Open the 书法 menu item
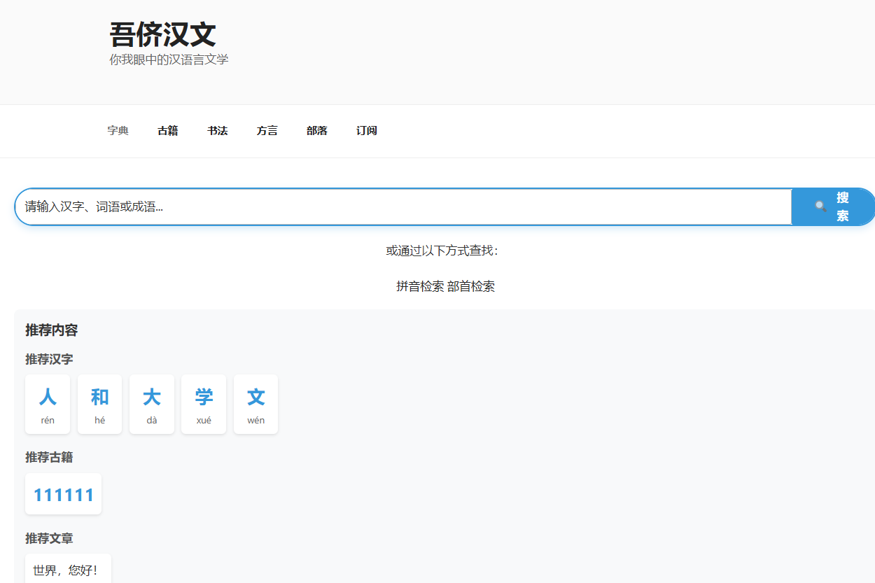Image resolution: width=875 pixels, height=583 pixels. pyautogui.click(x=218, y=131)
